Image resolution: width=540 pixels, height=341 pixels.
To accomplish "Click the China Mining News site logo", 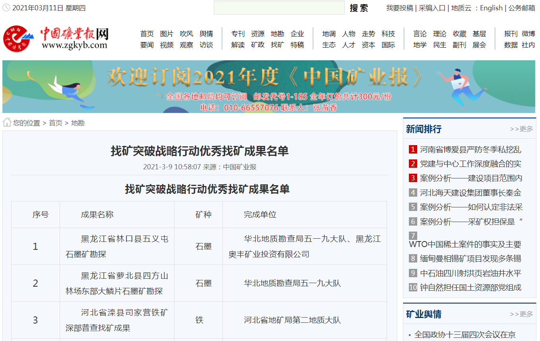I will (x=56, y=38).
